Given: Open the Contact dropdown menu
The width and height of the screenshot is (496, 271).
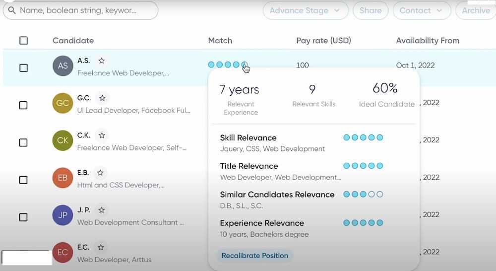Looking at the screenshot, I should click(x=422, y=10).
